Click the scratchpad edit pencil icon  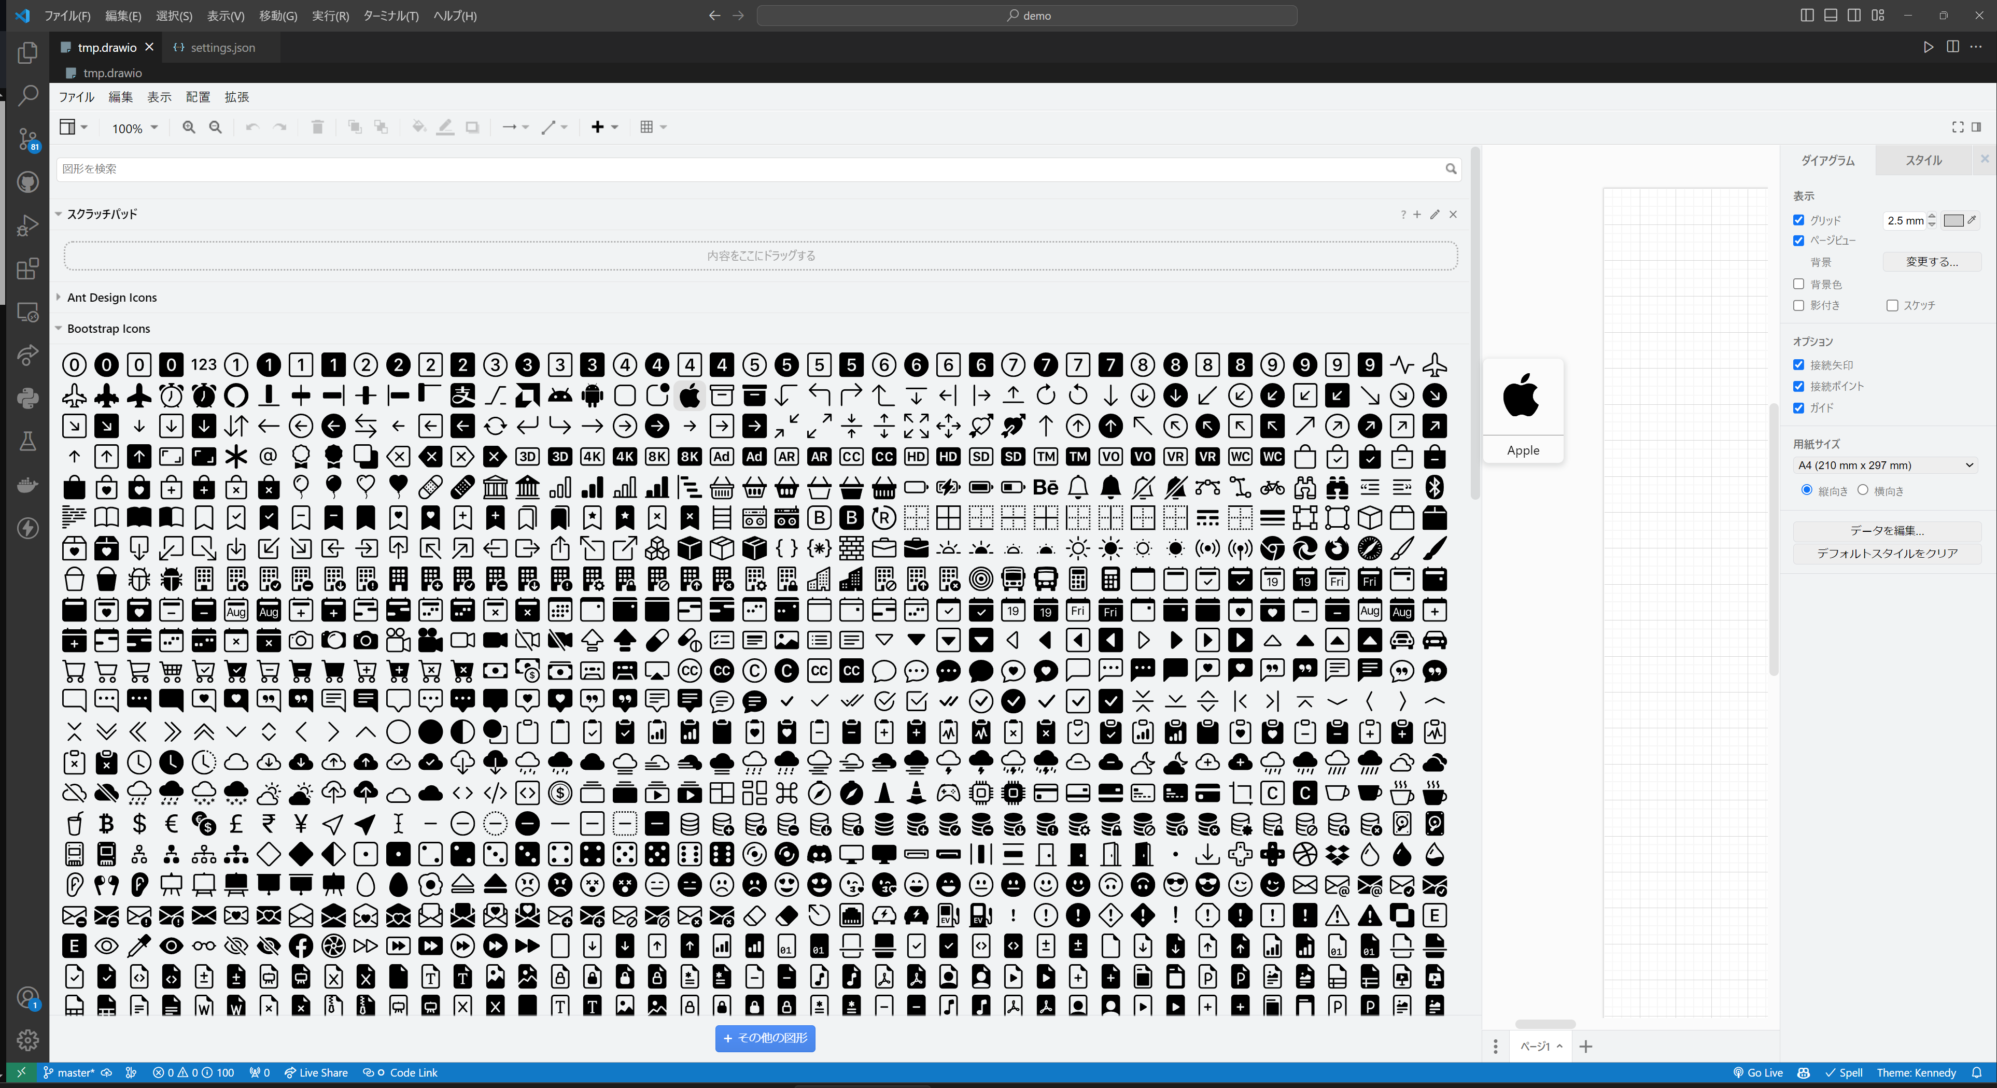(x=1434, y=215)
